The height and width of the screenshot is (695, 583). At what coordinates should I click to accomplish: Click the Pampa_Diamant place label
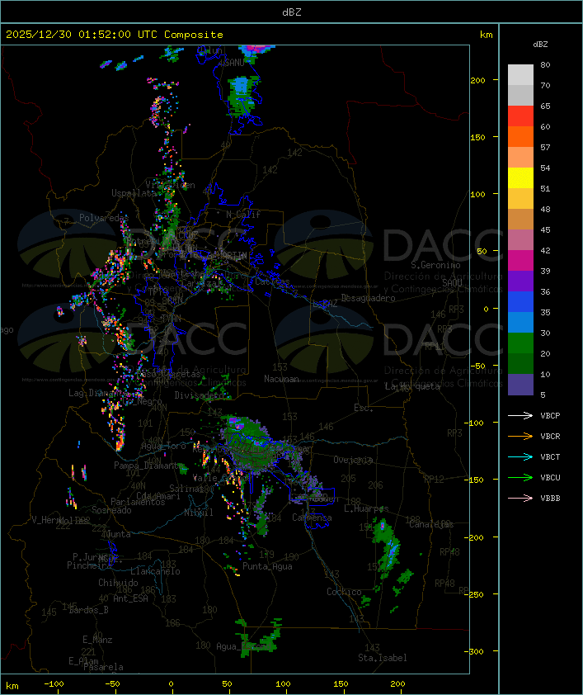(x=146, y=466)
